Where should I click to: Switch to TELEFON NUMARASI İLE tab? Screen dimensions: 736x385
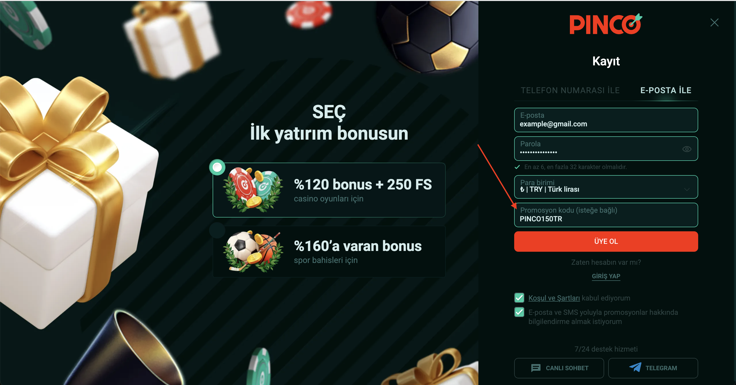pos(570,90)
